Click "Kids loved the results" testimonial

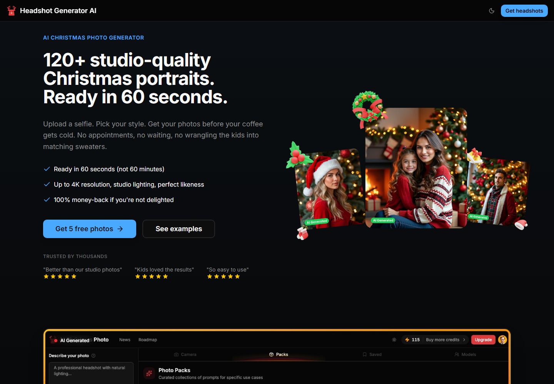point(164,270)
